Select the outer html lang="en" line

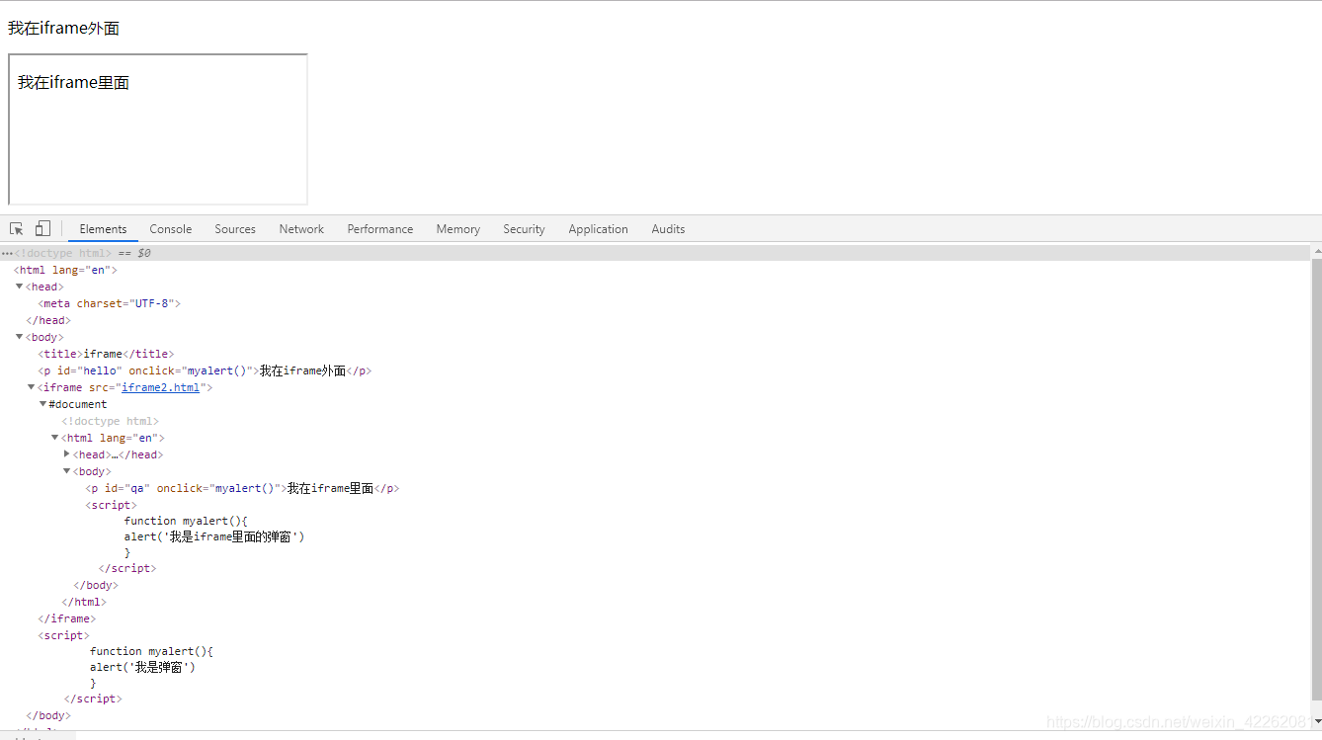point(65,270)
